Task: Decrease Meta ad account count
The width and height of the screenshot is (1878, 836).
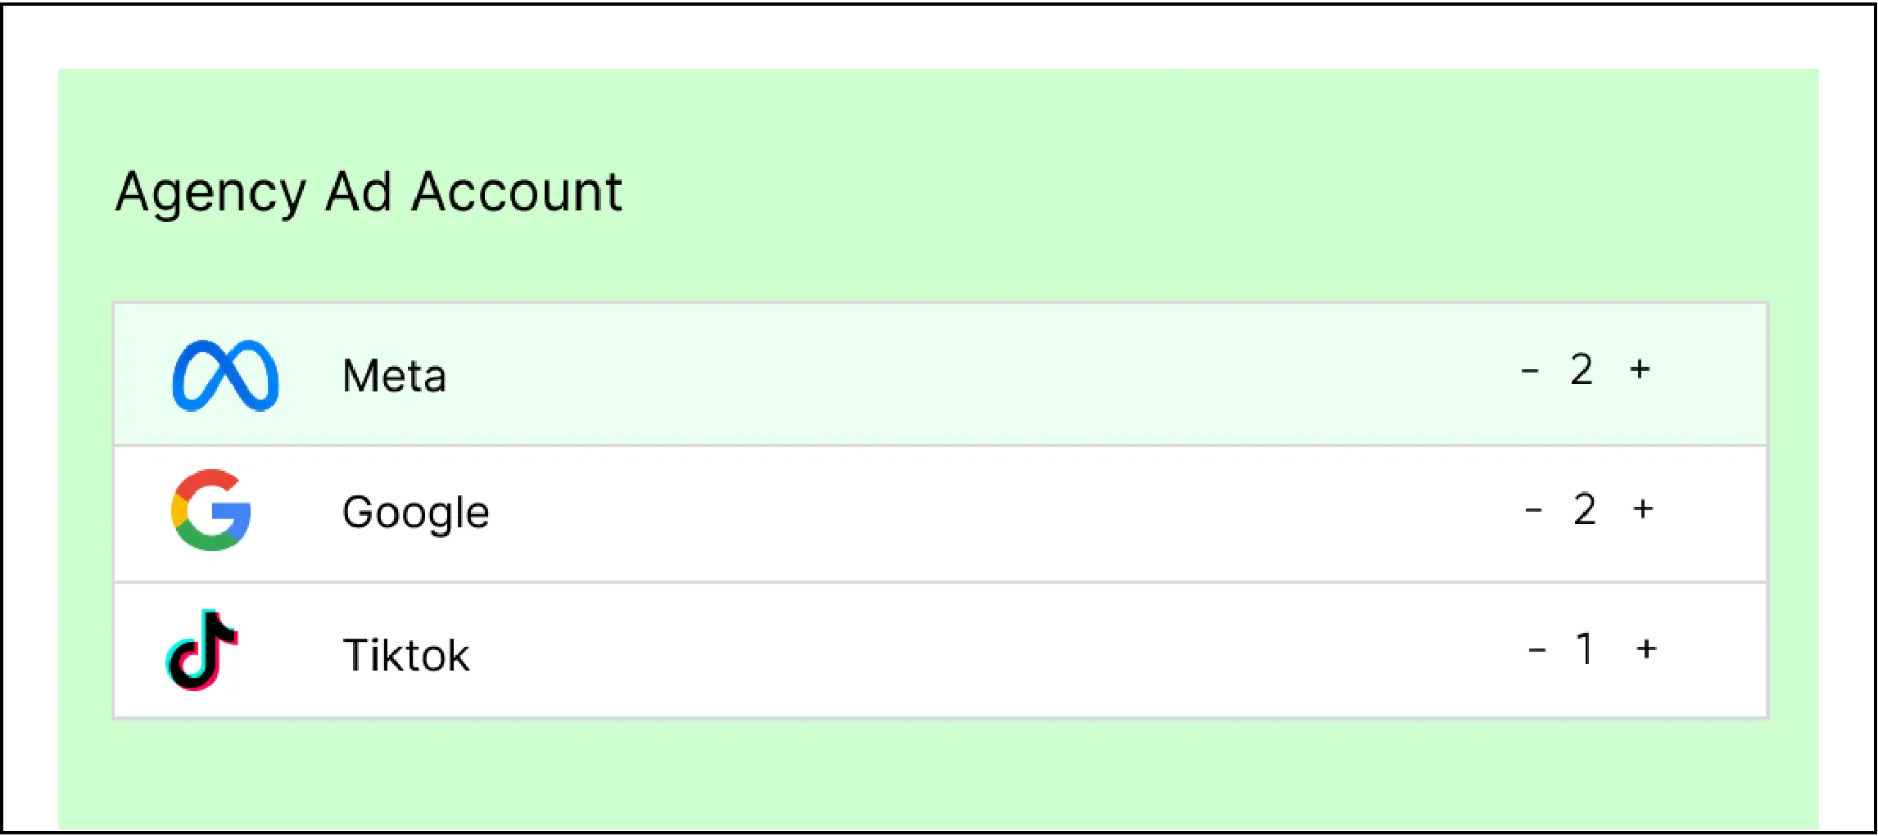Action: click(1529, 371)
